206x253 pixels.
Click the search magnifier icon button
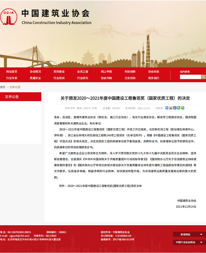(x=203, y=77)
